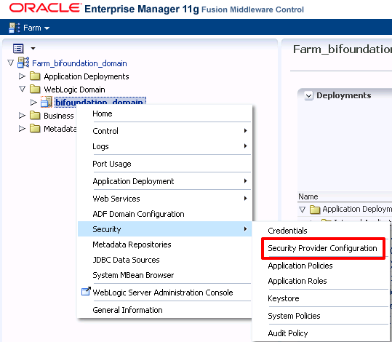392x342 pixels.
Task: Expand the bifoundation_domain node
Action: (33, 102)
